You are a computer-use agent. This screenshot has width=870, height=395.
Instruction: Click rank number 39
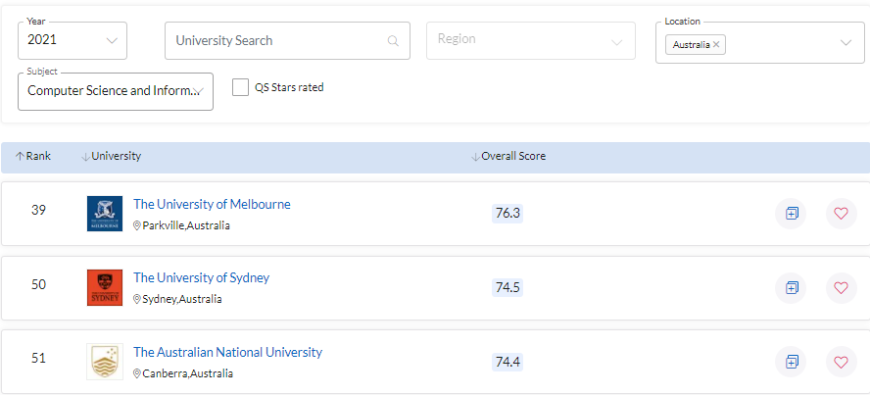pos(38,211)
